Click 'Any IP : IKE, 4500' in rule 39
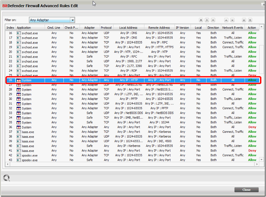 [160, 141]
